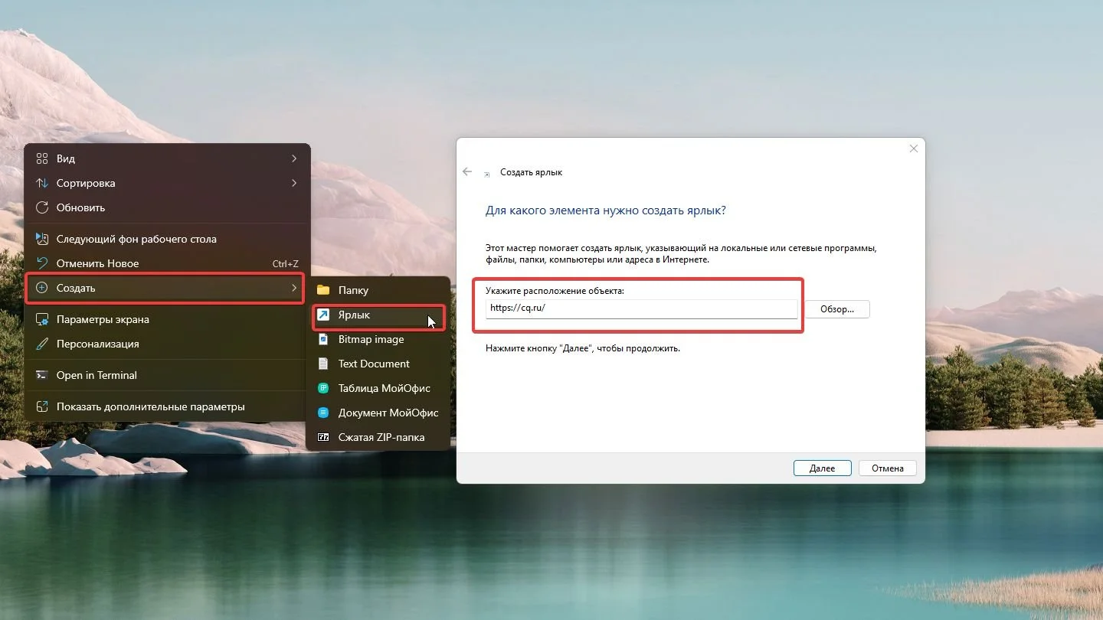The height and width of the screenshot is (620, 1103).
Task: Create a new Bitmap image
Action: pos(378,339)
